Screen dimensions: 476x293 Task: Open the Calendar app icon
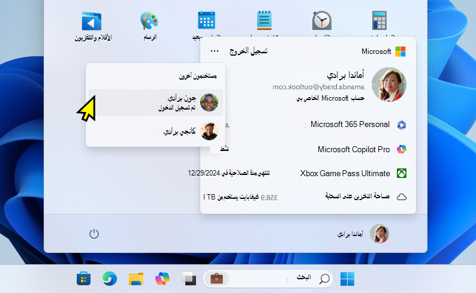coord(206,20)
